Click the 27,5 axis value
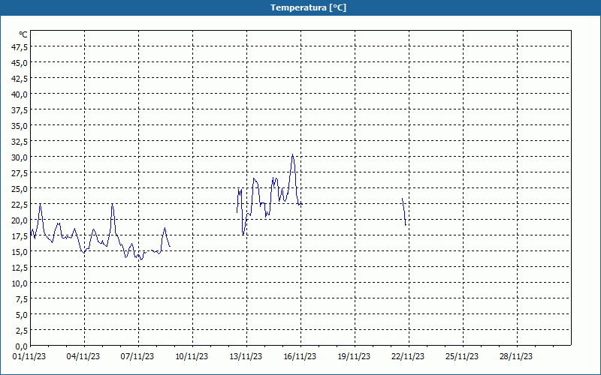 click(20, 173)
